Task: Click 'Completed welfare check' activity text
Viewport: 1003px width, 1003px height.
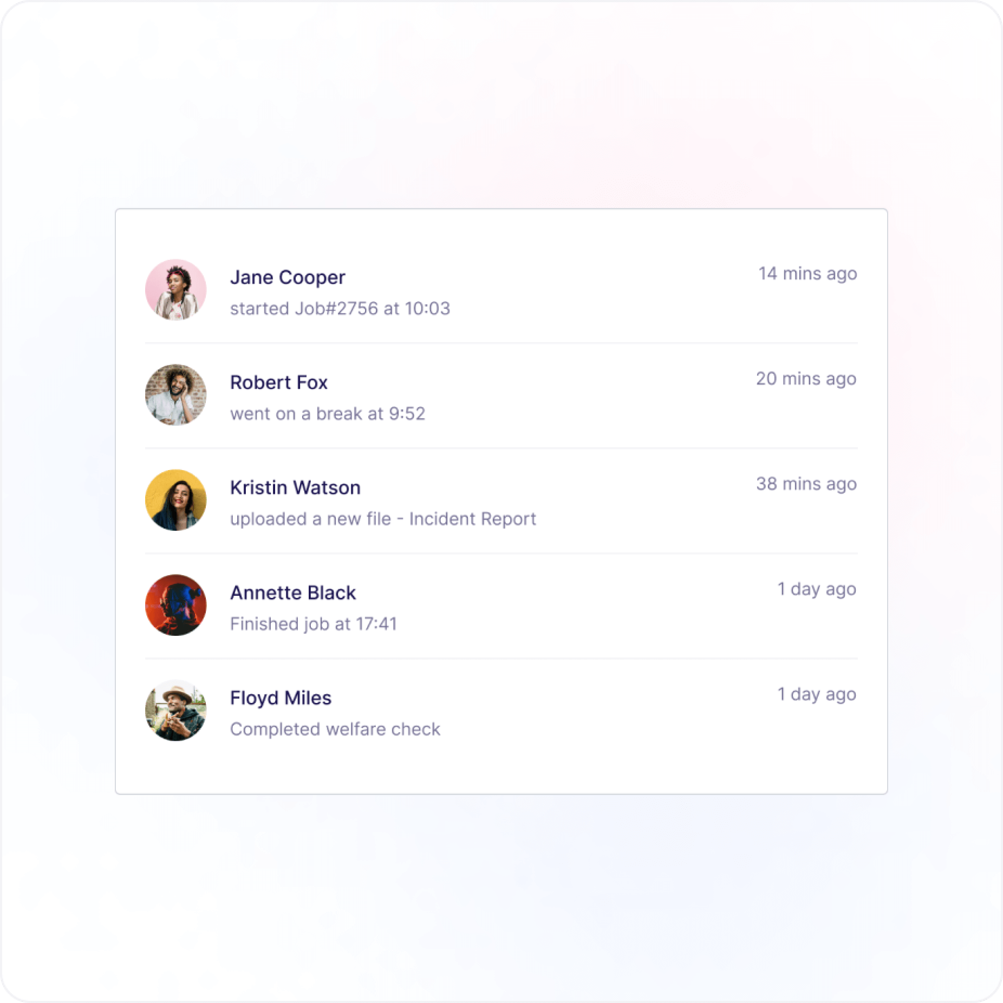Action: pyautogui.click(x=335, y=729)
